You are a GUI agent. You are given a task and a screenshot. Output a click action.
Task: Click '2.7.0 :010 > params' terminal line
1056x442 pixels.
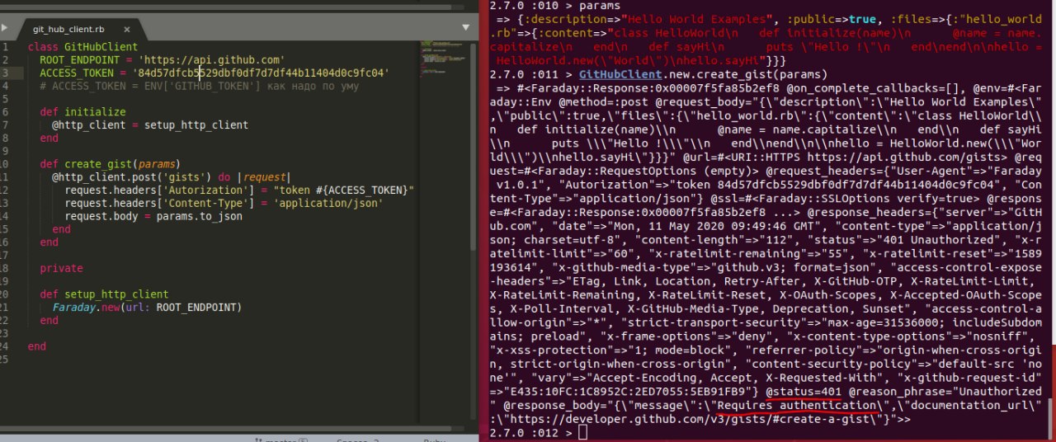tap(556, 5)
